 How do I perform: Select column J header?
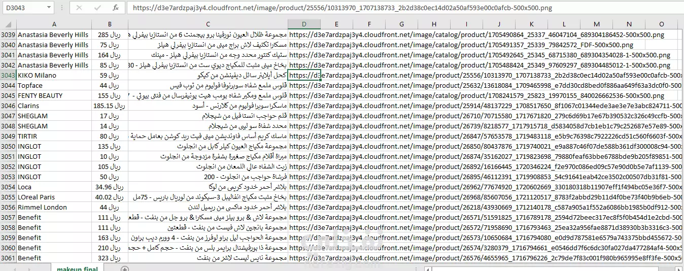point(499,24)
